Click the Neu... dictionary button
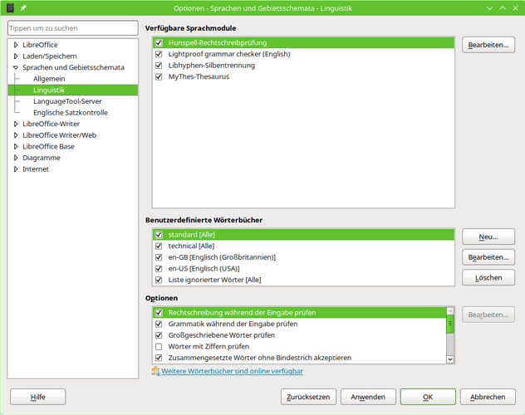 tap(488, 237)
